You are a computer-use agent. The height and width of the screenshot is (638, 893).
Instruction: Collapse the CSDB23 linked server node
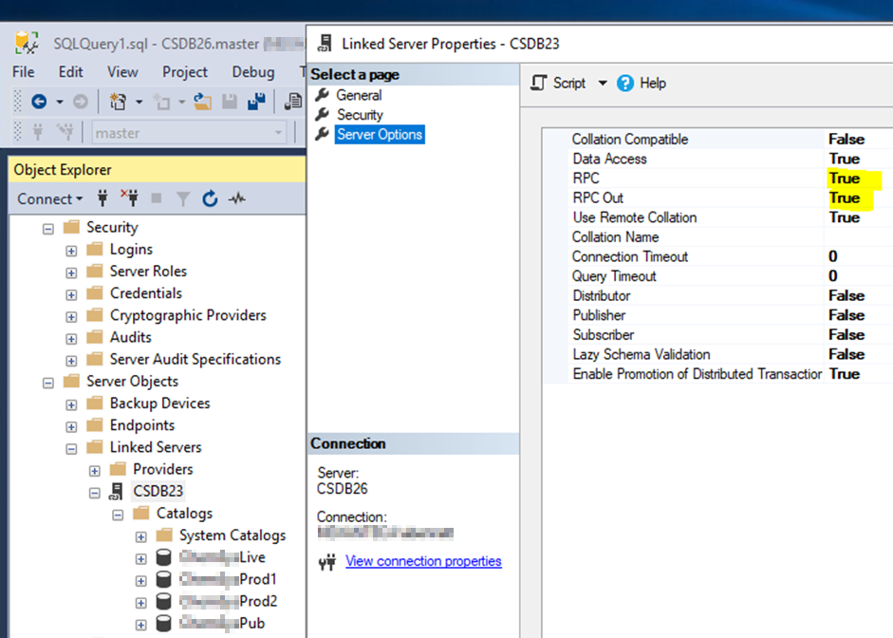click(x=94, y=493)
